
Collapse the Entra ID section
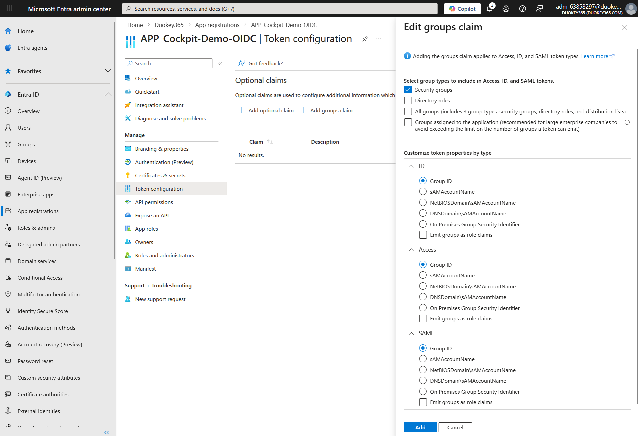pyautogui.click(x=108, y=94)
